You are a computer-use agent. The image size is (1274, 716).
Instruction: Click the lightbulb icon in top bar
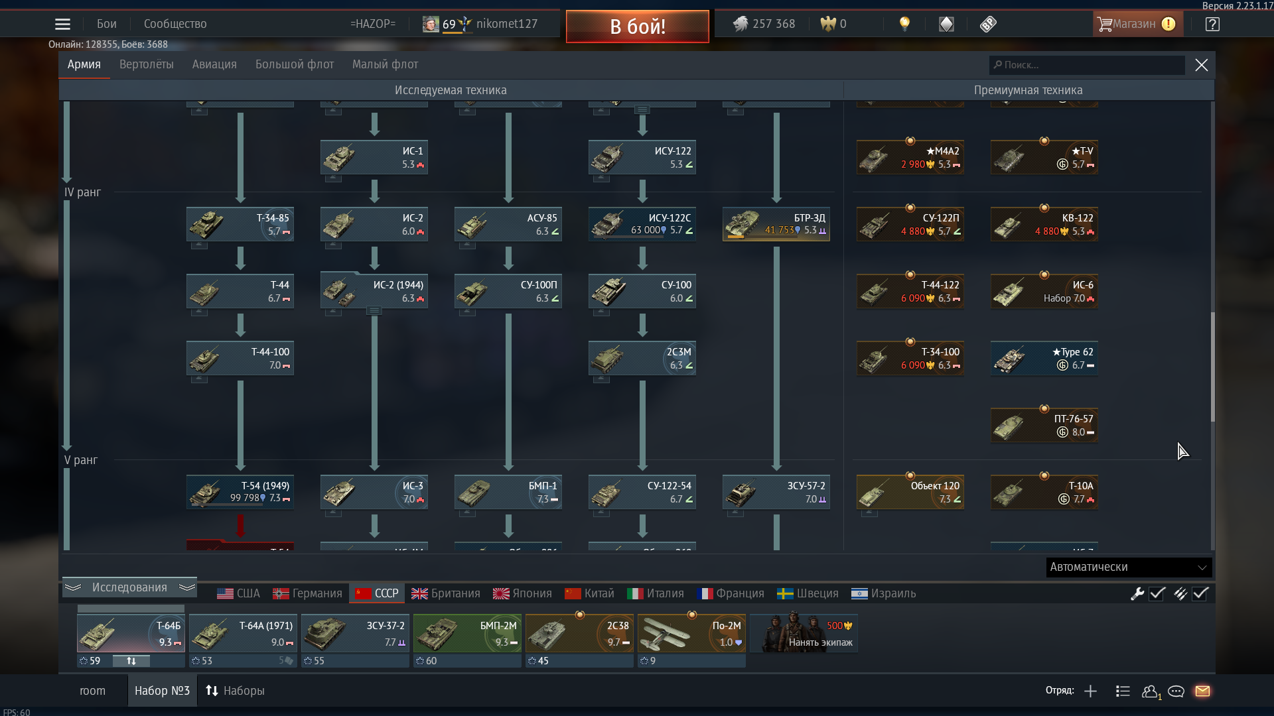904,24
